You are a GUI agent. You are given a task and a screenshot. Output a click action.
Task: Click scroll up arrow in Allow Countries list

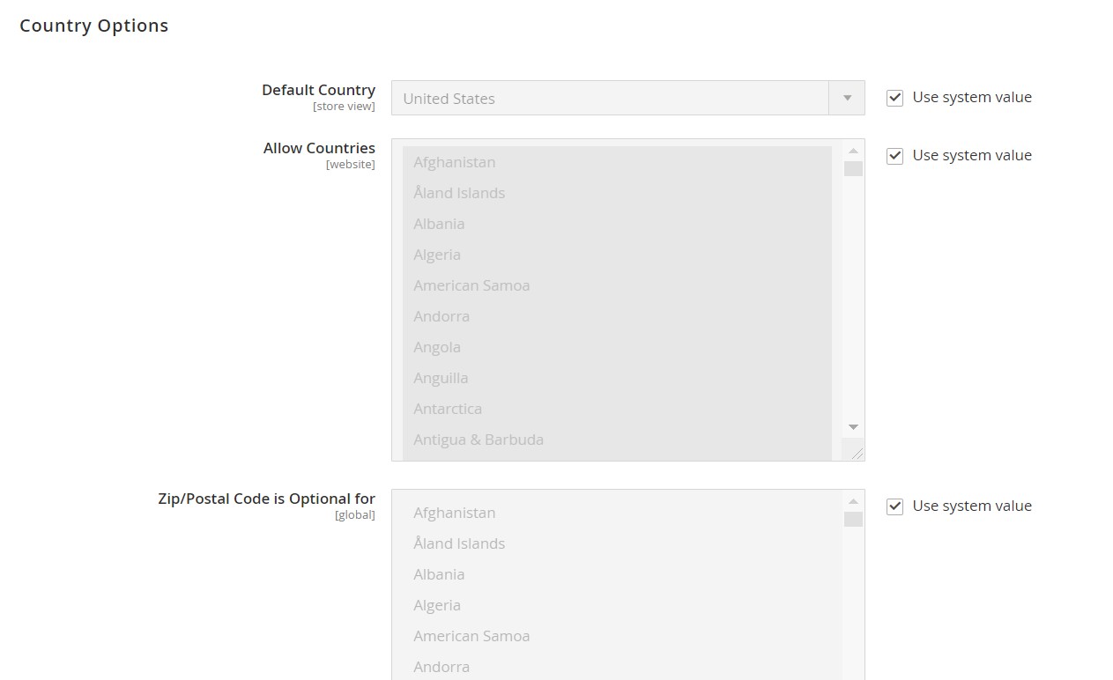pos(853,151)
